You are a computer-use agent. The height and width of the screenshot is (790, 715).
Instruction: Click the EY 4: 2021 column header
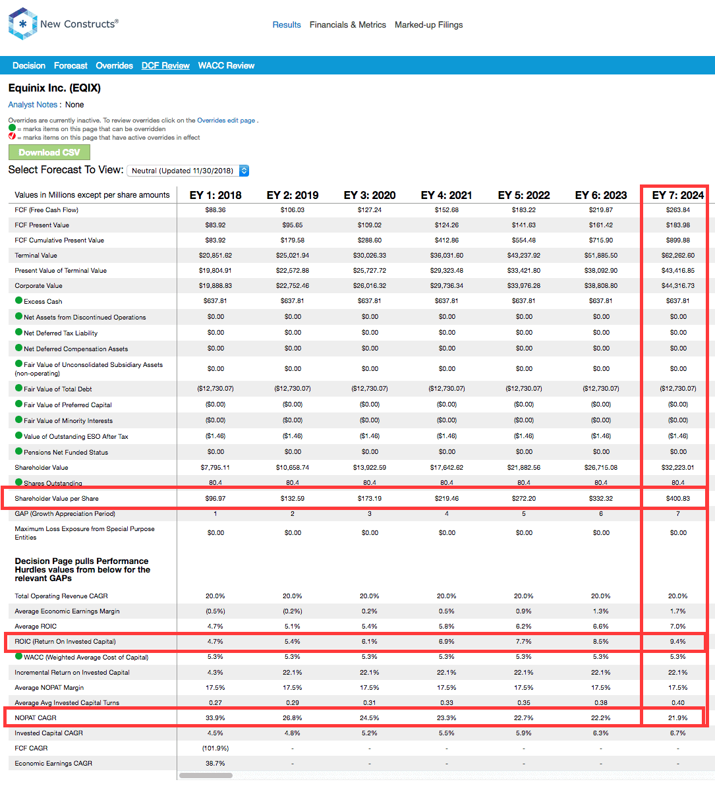[447, 195]
